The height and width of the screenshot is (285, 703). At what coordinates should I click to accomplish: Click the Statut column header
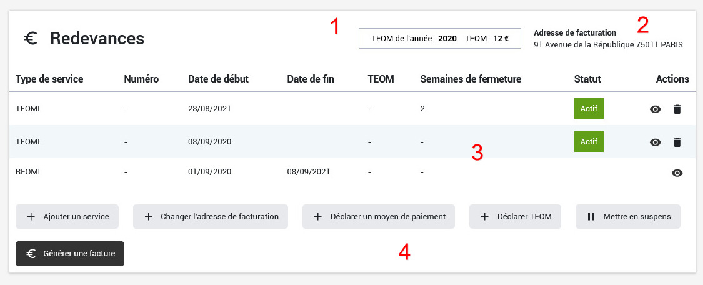(587, 79)
